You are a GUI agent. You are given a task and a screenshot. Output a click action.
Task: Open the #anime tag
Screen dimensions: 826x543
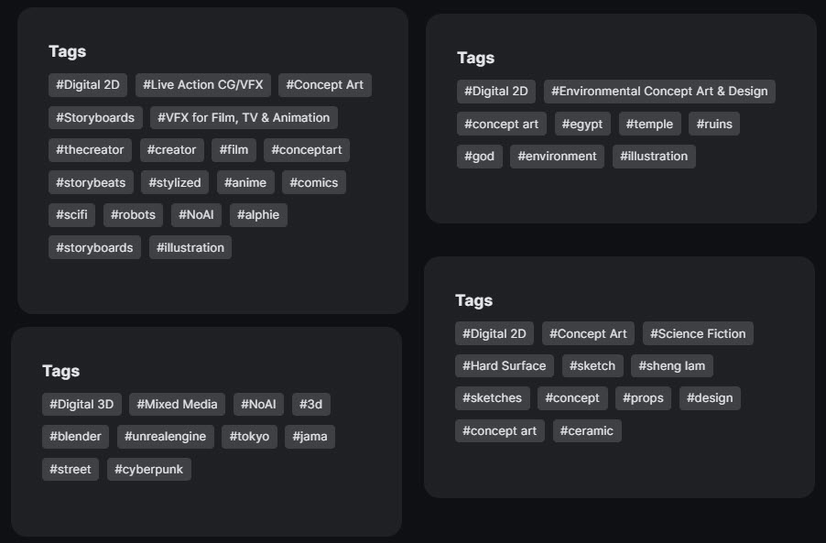tap(245, 183)
